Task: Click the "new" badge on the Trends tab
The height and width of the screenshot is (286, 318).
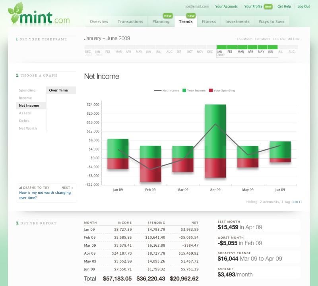Action: click(x=191, y=16)
